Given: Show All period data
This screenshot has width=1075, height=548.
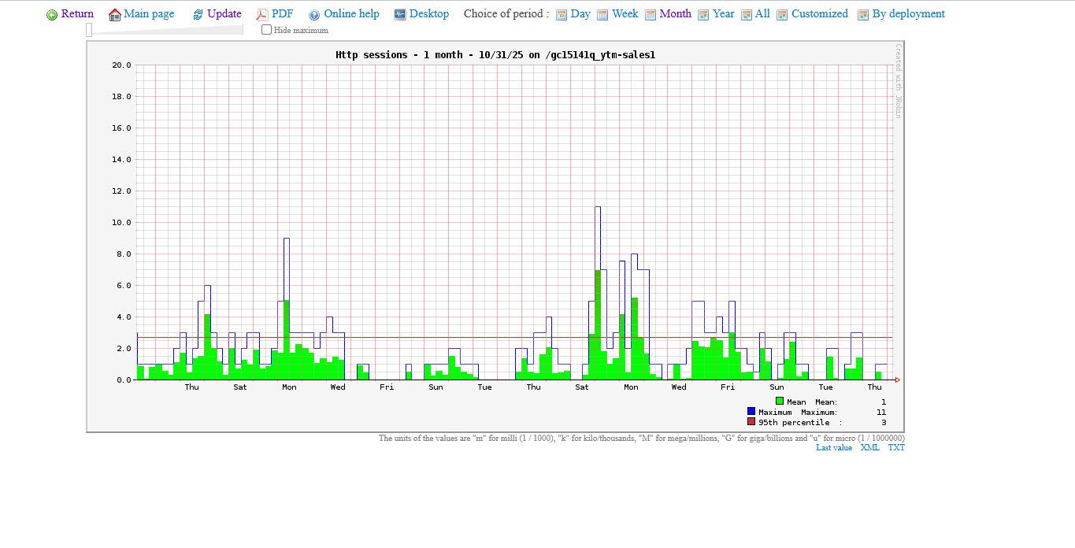Looking at the screenshot, I should [x=762, y=14].
